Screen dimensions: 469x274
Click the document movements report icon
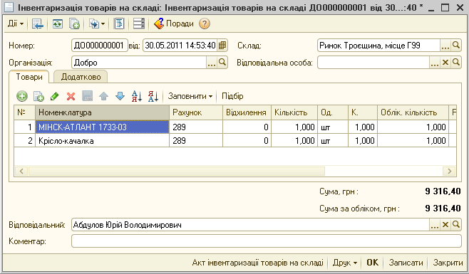point(119,23)
